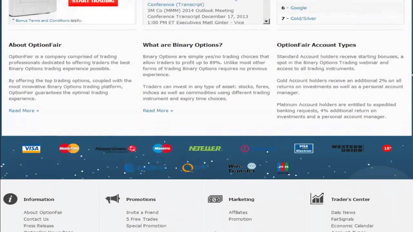
Task: Click the About OptionFair section heading
Action: [35, 45]
